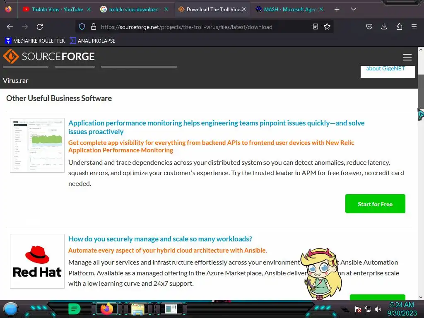The width and height of the screenshot is (424, 318).
Task: Switch to the Trololo Virus - YouTube tab
Action: (x=57, y=10)
